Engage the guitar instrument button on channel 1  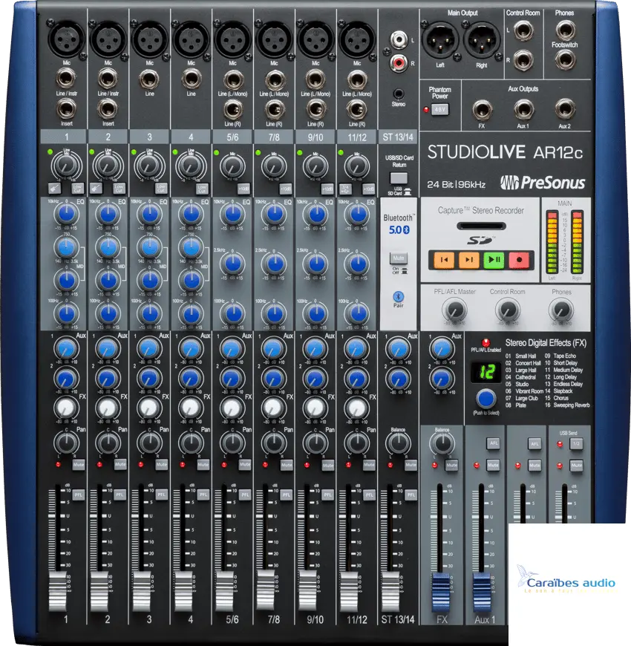(x=54, y=189)
